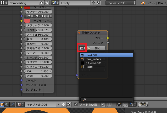Screen dimensions: 167x113
Task: Click the カラー output socket
Action: pyautogui.click(x=108, y=38)
